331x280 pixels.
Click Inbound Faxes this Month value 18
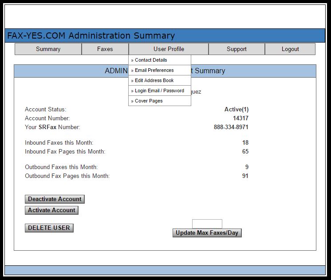tap(245, 142)
